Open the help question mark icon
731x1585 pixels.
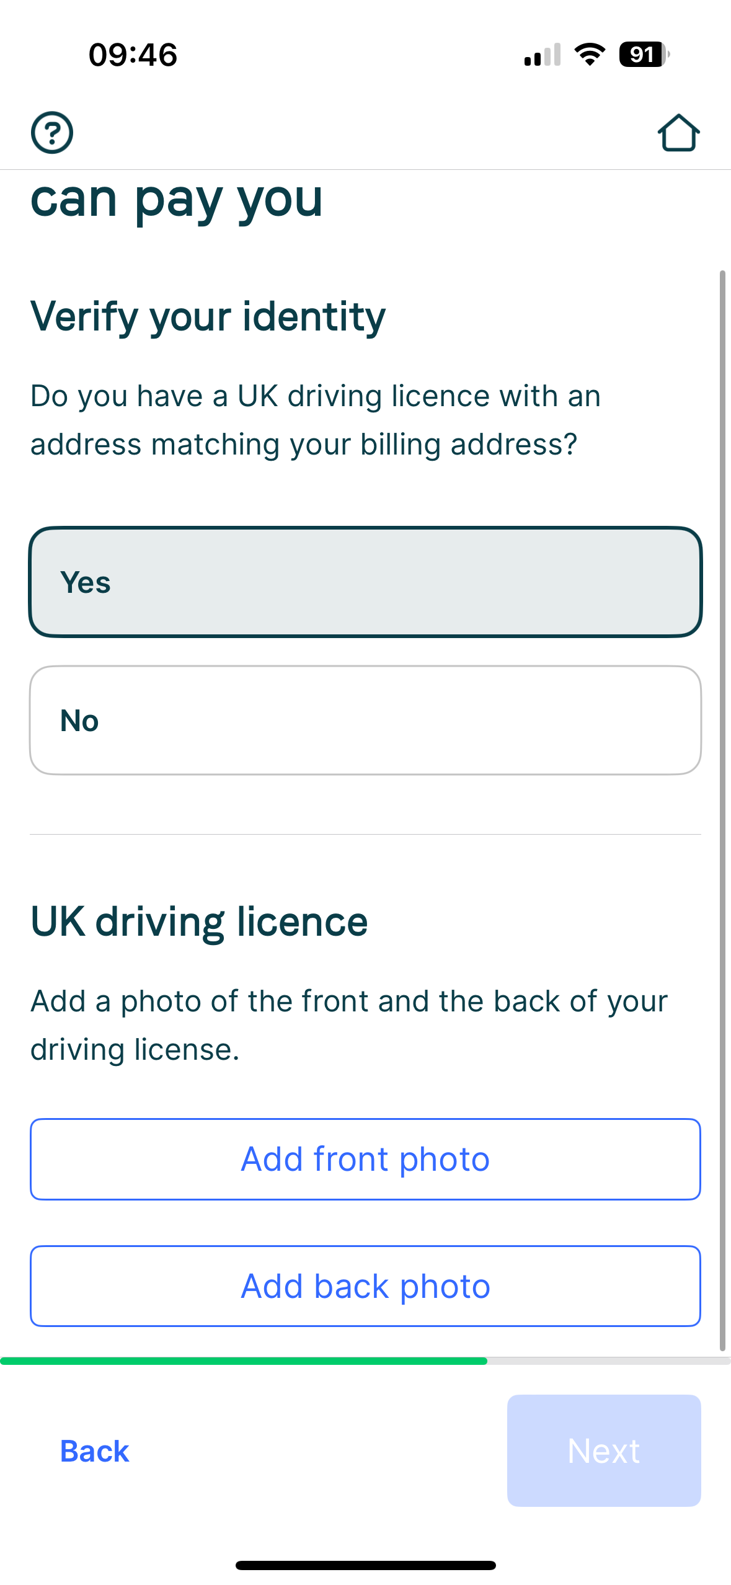tap(52, 132)
